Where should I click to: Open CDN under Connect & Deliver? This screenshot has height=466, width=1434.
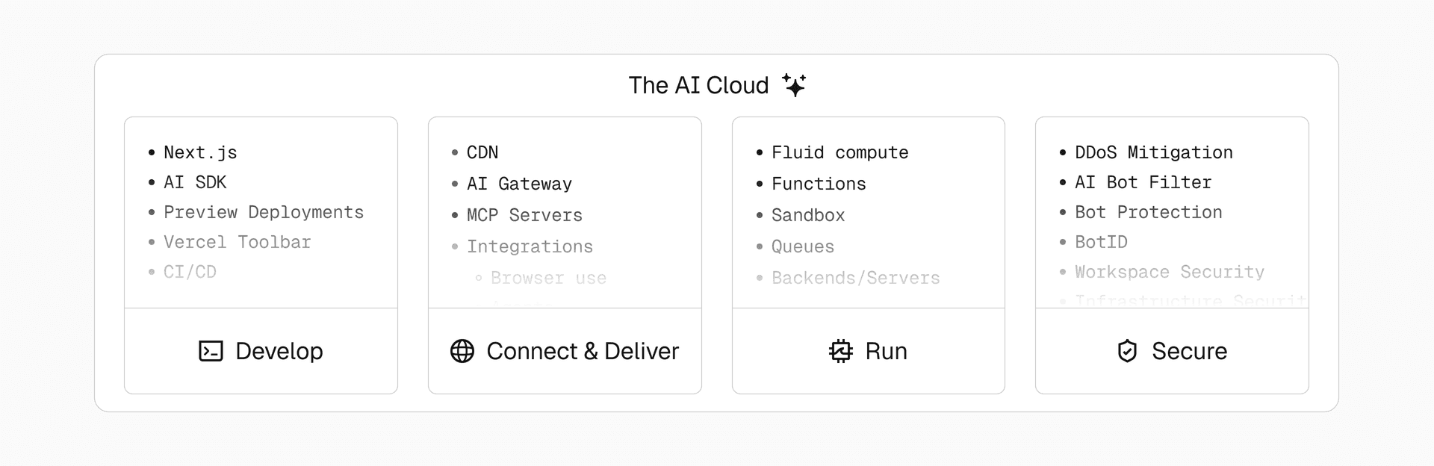point(482,152)
